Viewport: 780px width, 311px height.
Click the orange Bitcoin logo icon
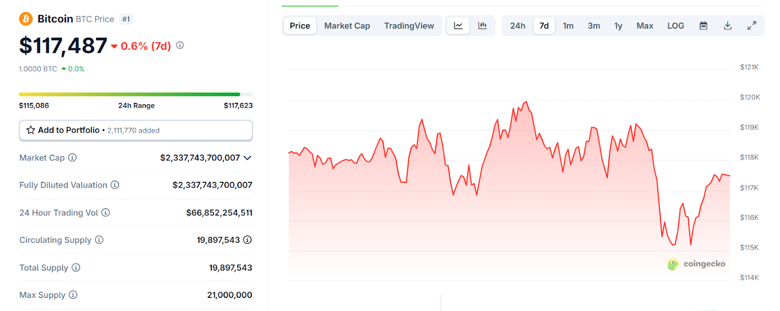[x=25, y=19]
